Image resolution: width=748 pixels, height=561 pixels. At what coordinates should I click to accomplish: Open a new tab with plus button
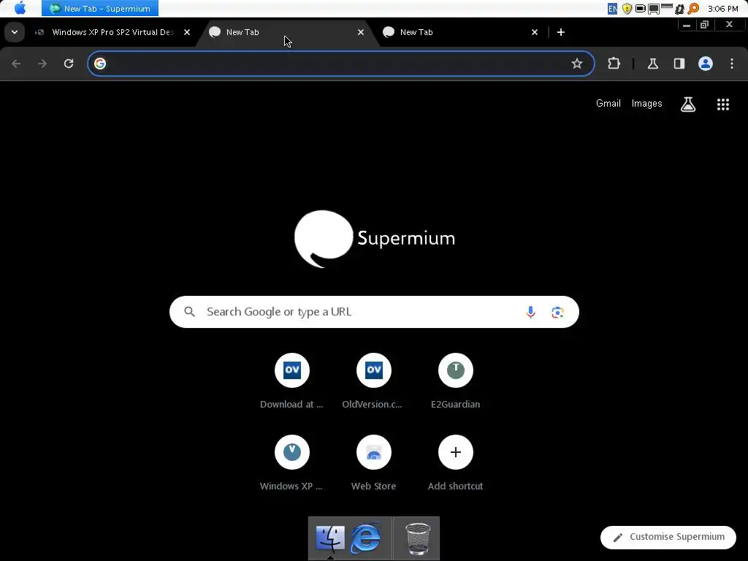click(x=561, y=32)
